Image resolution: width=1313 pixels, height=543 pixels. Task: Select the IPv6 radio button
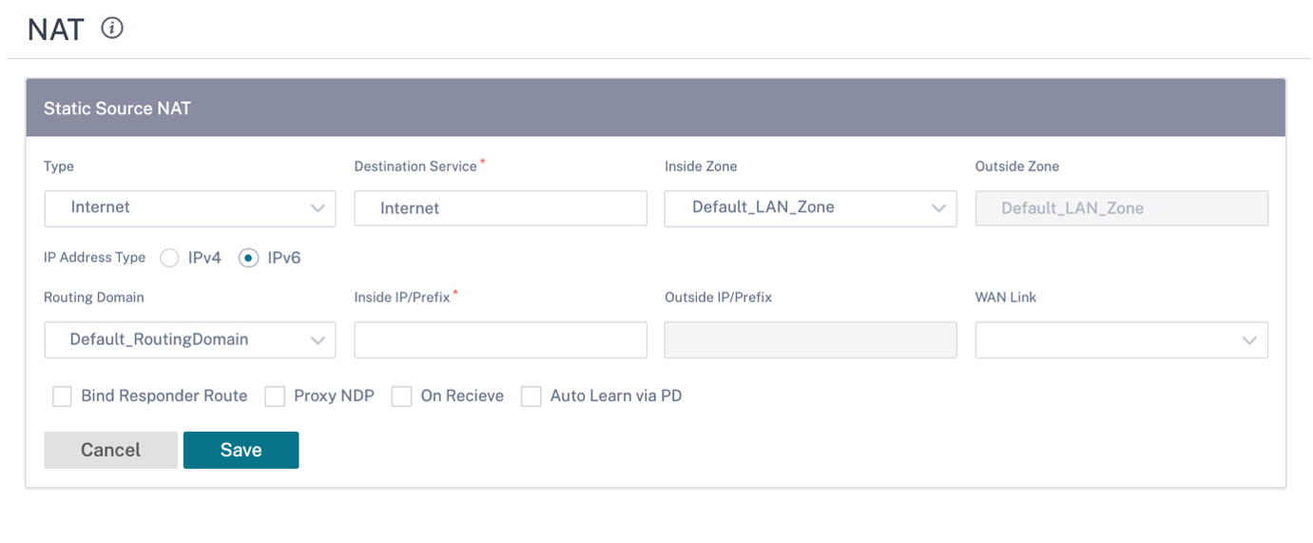click(248, 258)
